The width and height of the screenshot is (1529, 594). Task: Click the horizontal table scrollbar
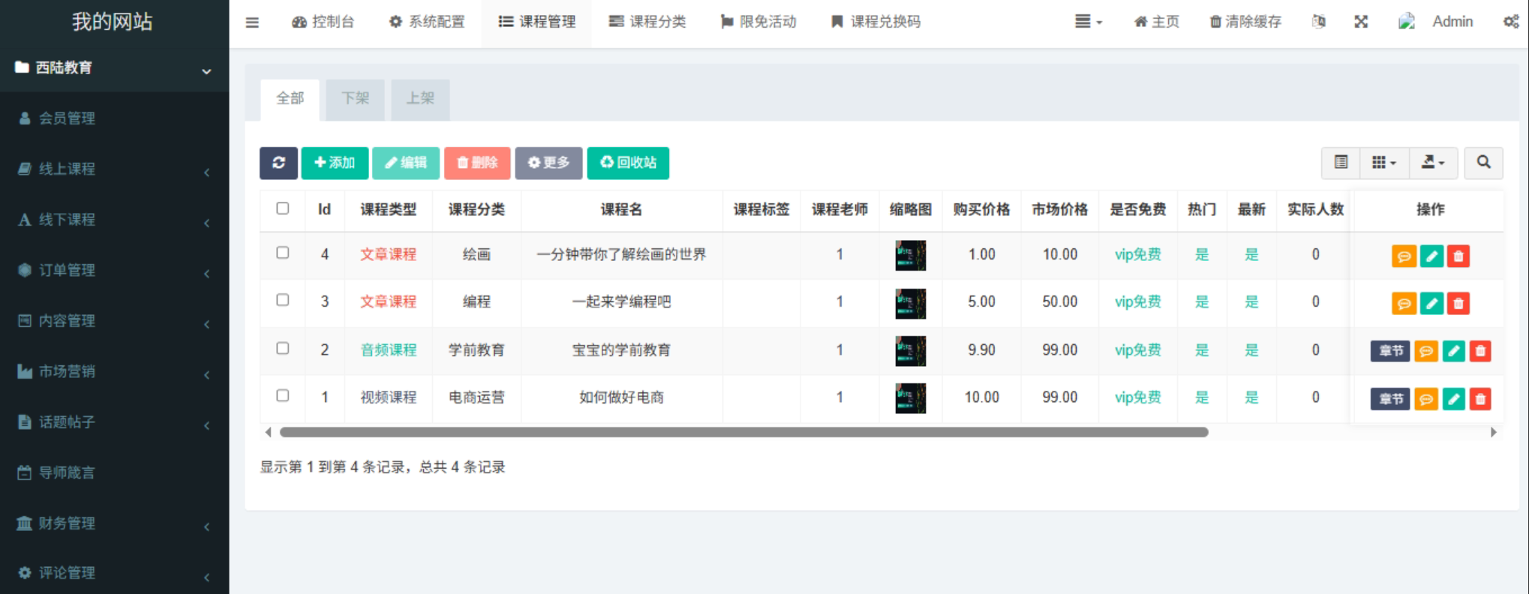743,432
